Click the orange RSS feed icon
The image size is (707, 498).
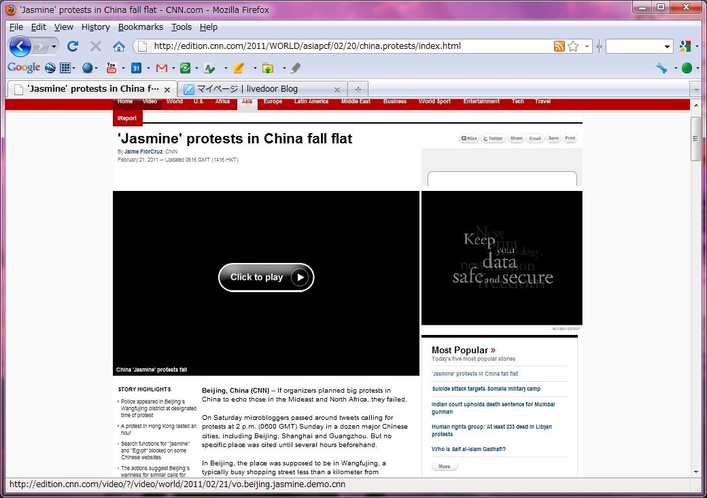pyautogui.click(x=559, y=46)
